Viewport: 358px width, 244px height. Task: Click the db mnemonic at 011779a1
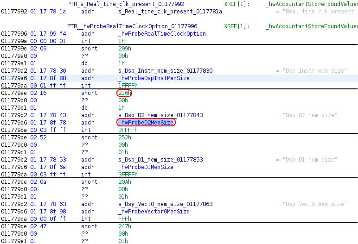(x=84, y=63)
